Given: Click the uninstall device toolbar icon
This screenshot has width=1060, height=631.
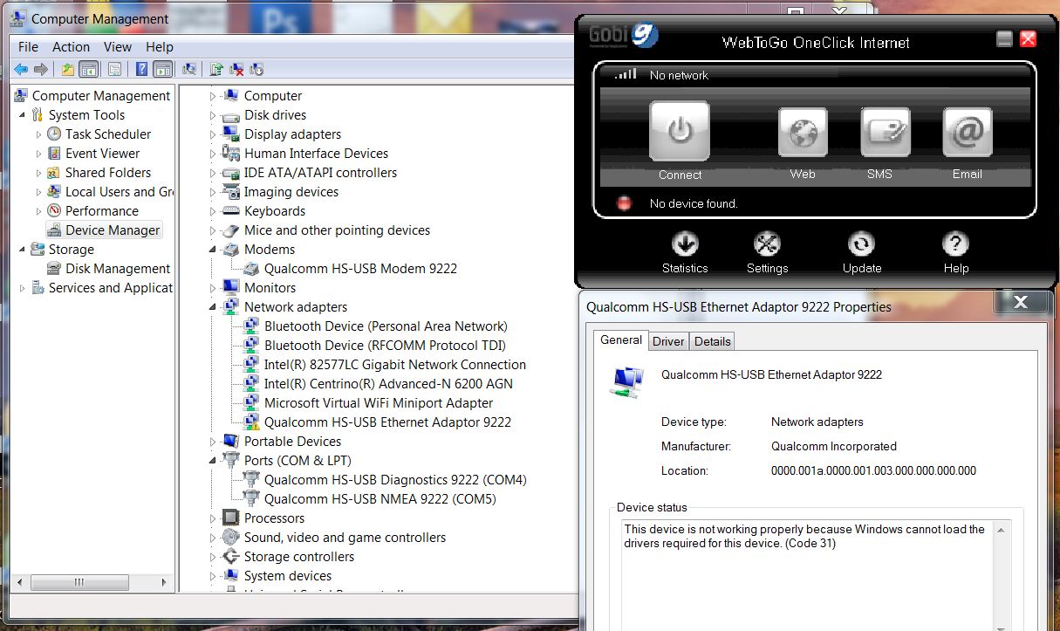Looking at the screenshot, I should click(236, 70).
